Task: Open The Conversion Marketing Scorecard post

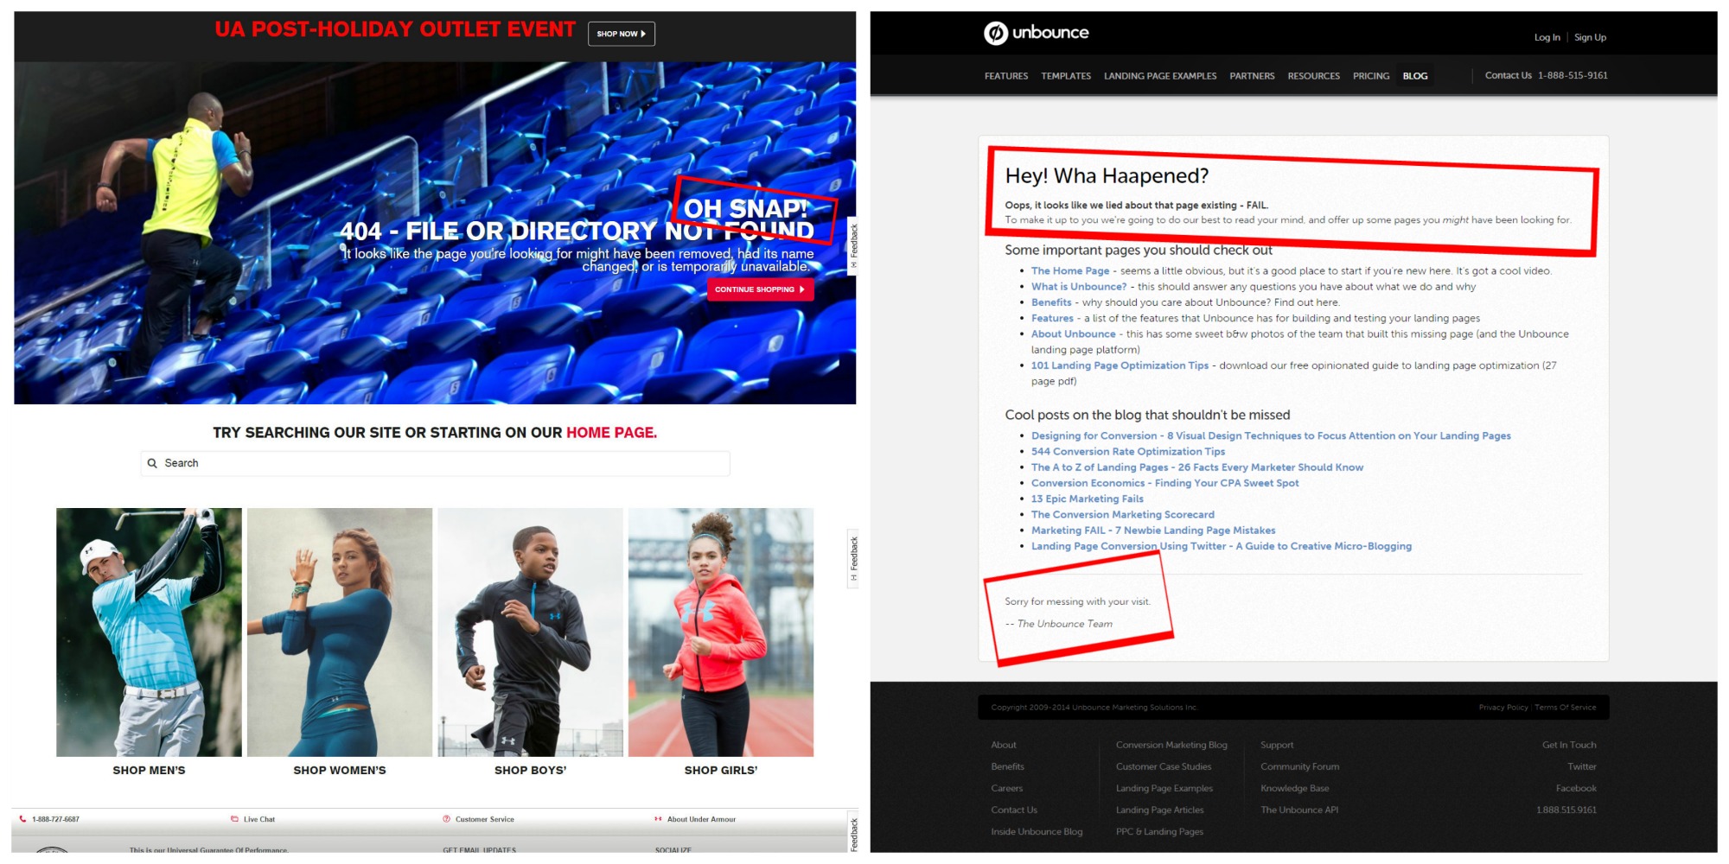Action: [x=1122, y=514]
